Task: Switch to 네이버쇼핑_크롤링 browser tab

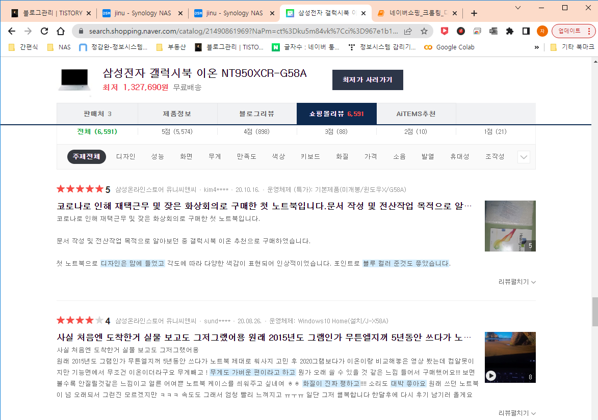Action: pos(417,13)
